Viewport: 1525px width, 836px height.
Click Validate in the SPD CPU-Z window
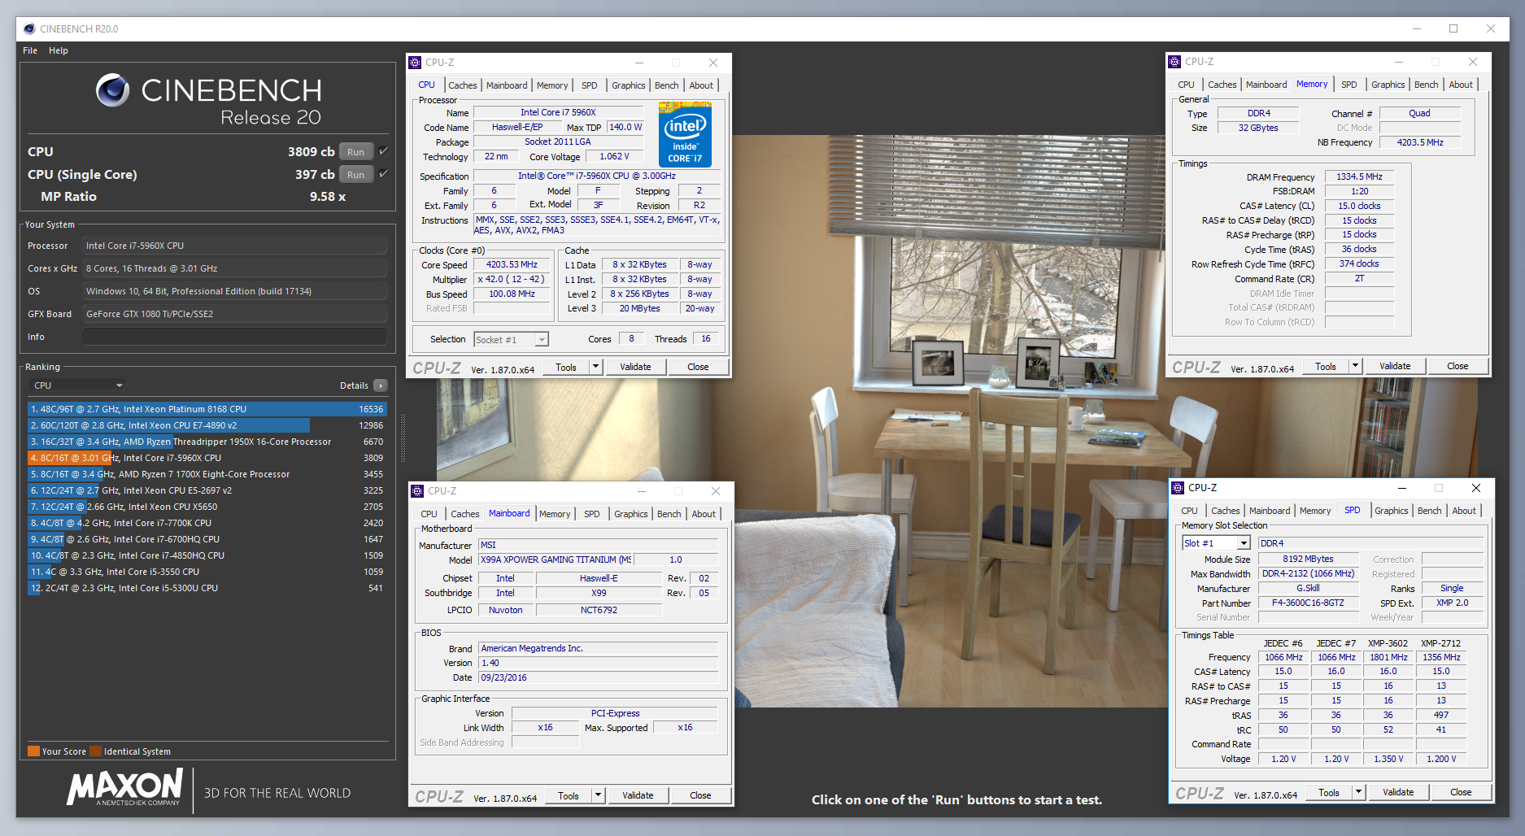pos(1398,792)
